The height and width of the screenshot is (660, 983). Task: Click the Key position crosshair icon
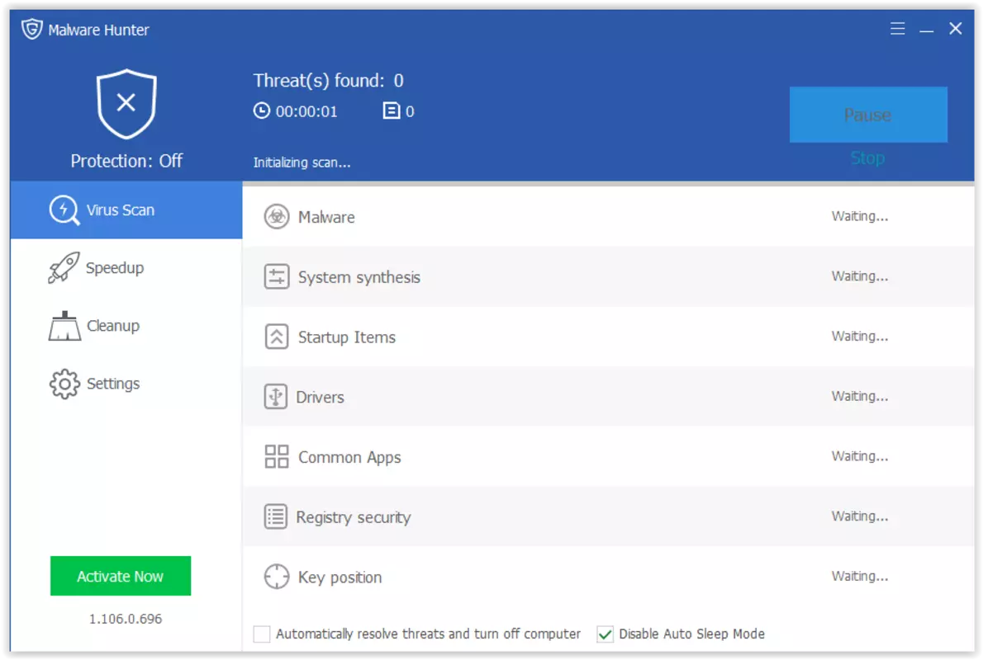click(277, 577)
